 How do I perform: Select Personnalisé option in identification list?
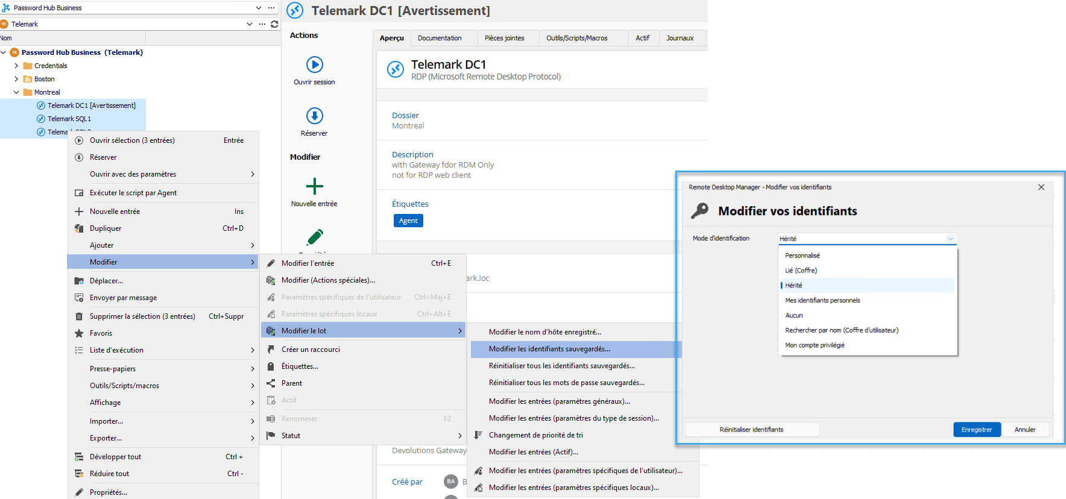[x=802, y=256]
